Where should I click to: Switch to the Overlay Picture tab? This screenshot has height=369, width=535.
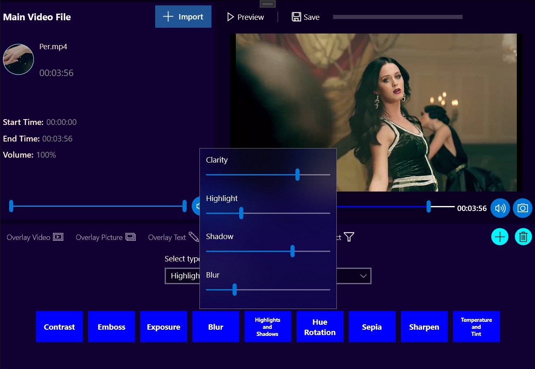click(x=106, y=237)
